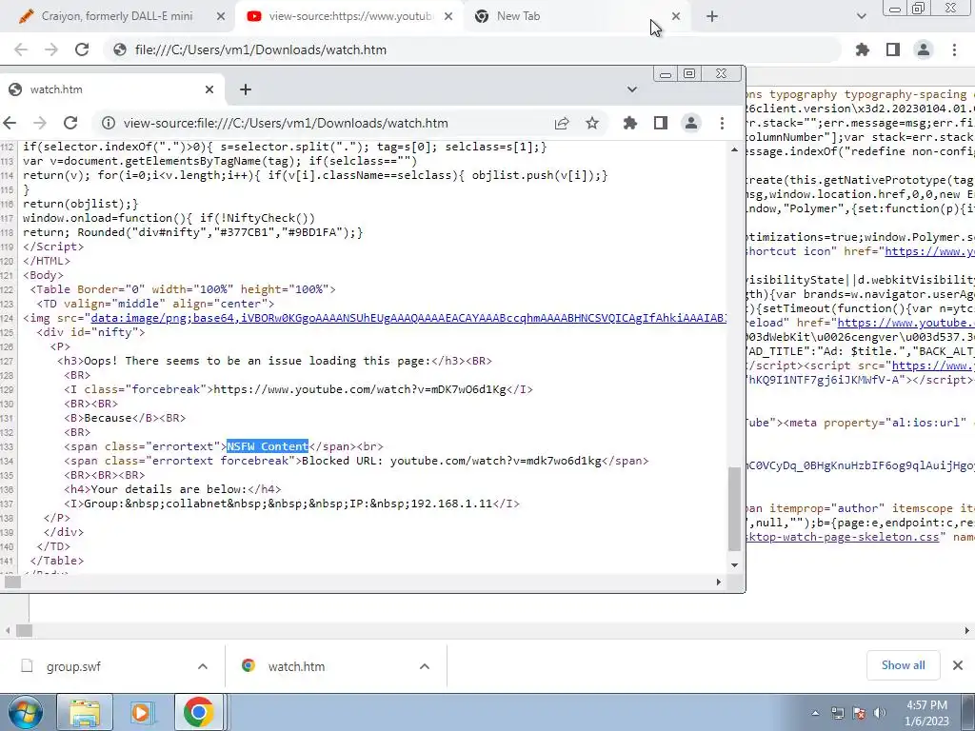This screenshot has height=731, width=975.
Task: Open Extensions puzzle icon in rear window
Action: [x=863, y=49]
